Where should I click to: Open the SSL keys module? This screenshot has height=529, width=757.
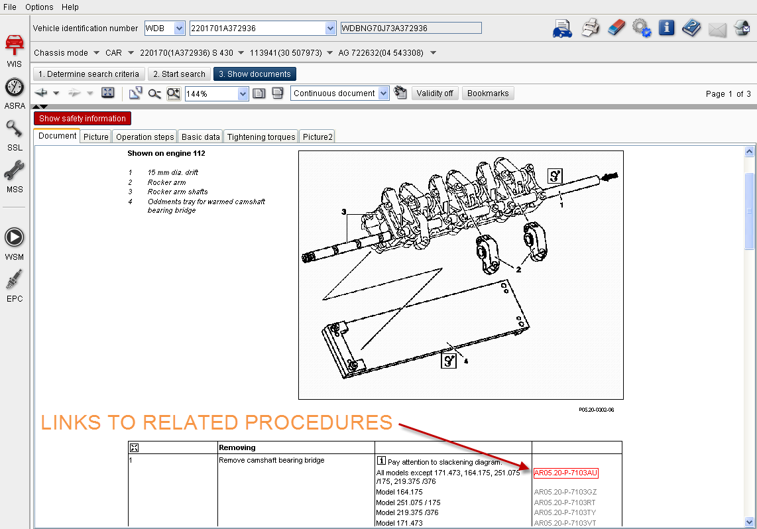point(15,136)
